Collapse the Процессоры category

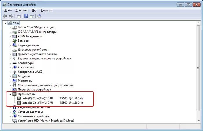pos(10,94)
